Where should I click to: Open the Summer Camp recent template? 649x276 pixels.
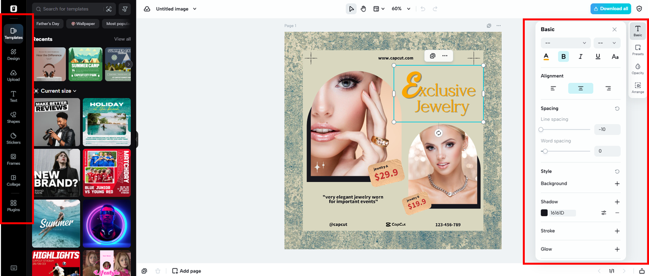(85, 64)
